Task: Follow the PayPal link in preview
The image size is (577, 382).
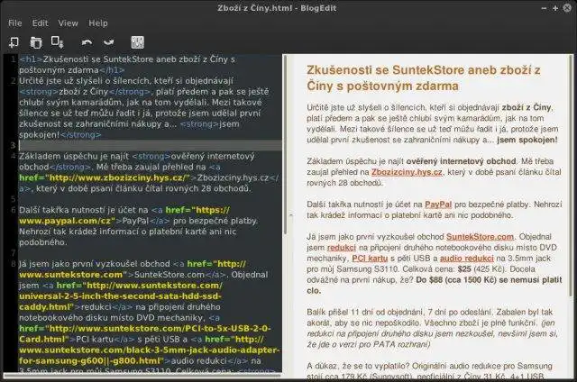Action: 438,205
